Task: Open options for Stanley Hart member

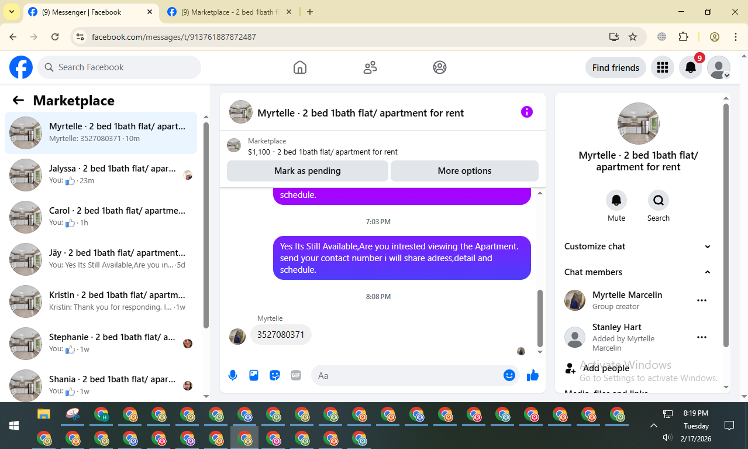Action: (702, 337)
